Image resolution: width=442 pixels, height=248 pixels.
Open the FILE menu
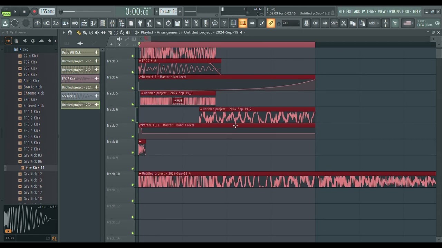pyautogui.click(x=342, y=11)
